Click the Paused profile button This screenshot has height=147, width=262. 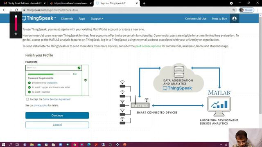tap(246, 10)
